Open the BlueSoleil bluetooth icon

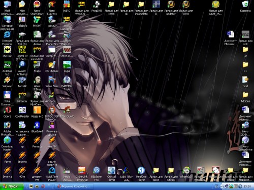(37, 126)
